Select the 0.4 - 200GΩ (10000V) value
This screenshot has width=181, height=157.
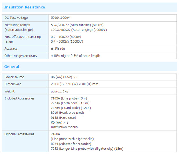pyautogui.click(x=67, y=41)
